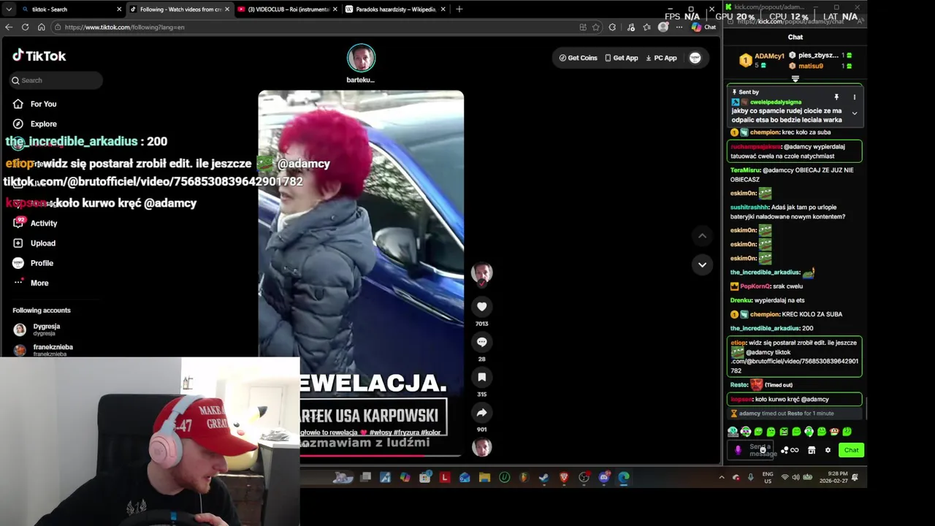The width and height of the screenshot is (935, 526).
Task: Unpin the pinned chat message pin icon
Action: point(836,97)
